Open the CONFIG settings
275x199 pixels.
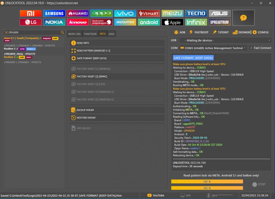[x=261, y=32]
